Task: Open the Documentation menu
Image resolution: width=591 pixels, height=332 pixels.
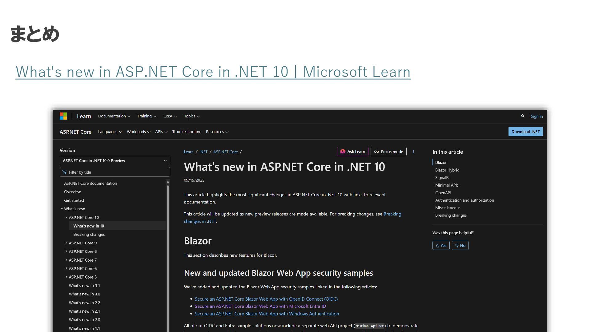Action: coord(114,116)
